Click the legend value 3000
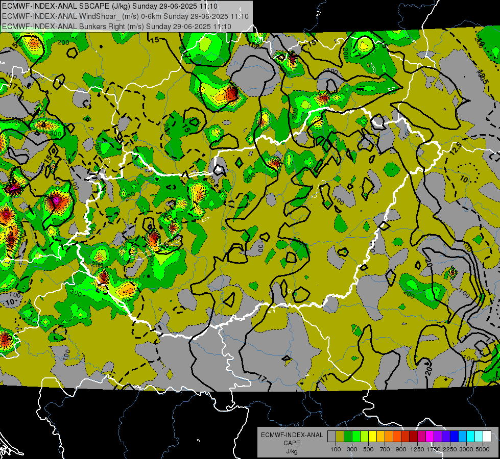The image size is (500, 459). [x=466, y=449]
